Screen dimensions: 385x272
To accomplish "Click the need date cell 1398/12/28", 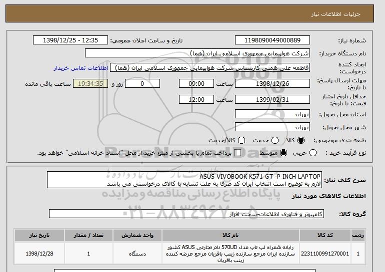I will pyautogui.click(x=39, y=254).
